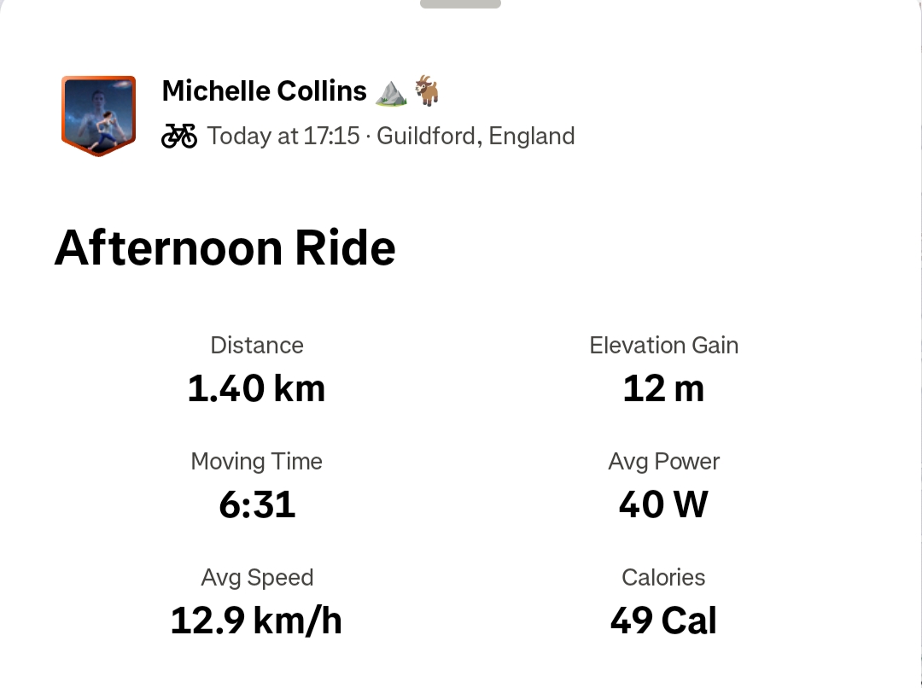Open Michelle Collins' profile avatar
Screen dimensions: 922x688
99,115
